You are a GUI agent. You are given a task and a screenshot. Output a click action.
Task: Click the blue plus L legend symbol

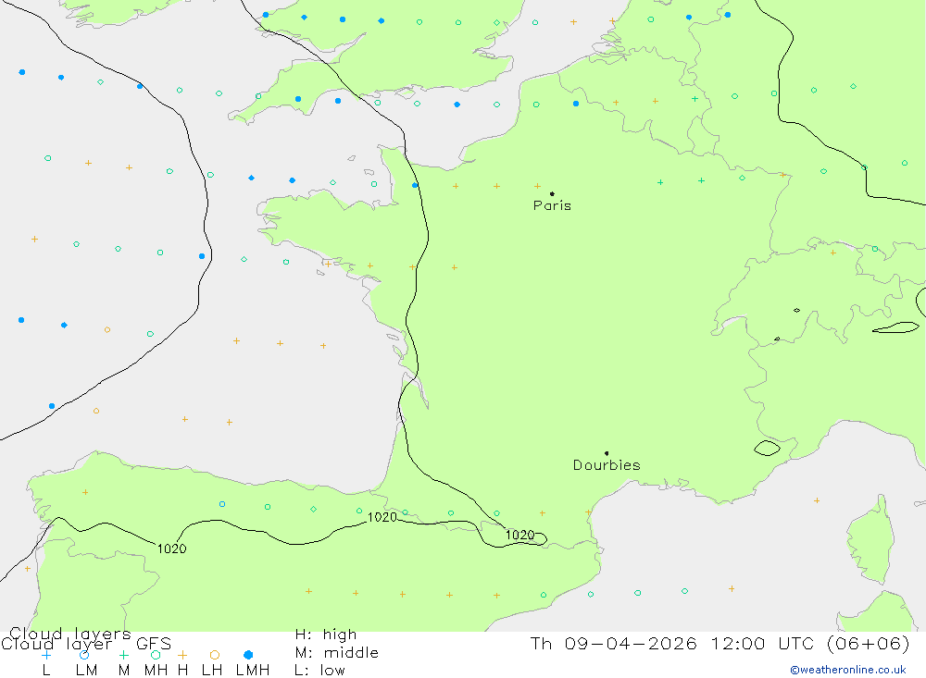pyautogui.click(x=46, y=655)
